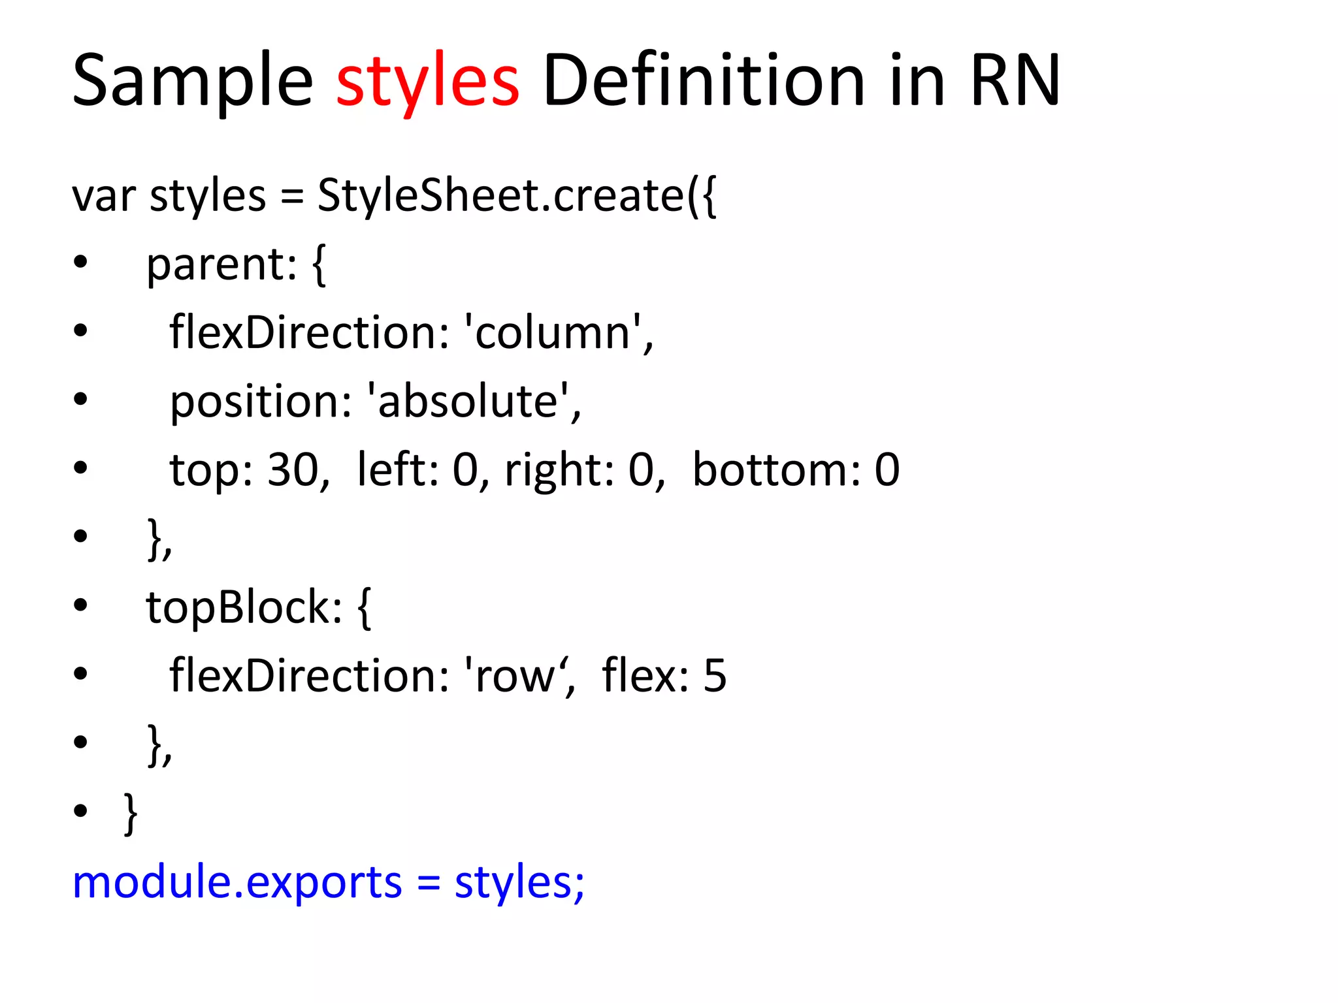Click the text 'flex: 5'
Image resolution: width=1338 pixels, height=1003 pixels.
point(664,675)
